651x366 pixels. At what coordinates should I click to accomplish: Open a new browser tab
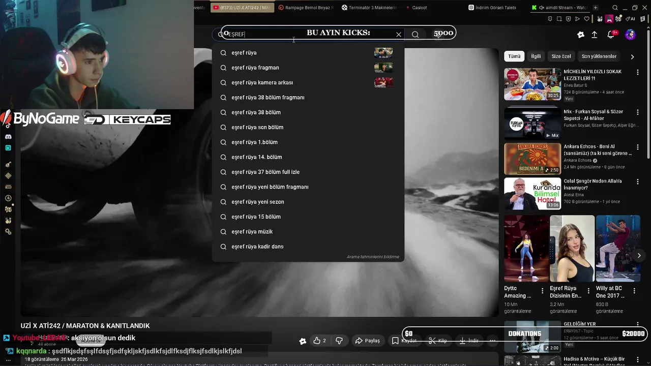596,8
